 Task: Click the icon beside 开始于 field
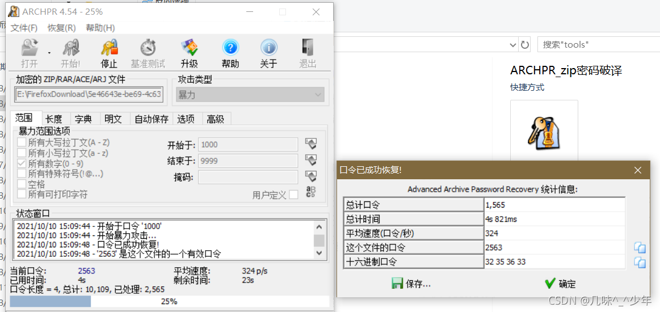(x=310, y=144)
